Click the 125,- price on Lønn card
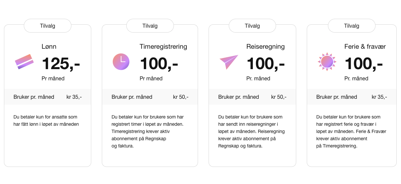This screenshot has height=184, width=401. (x=61, y=63)
